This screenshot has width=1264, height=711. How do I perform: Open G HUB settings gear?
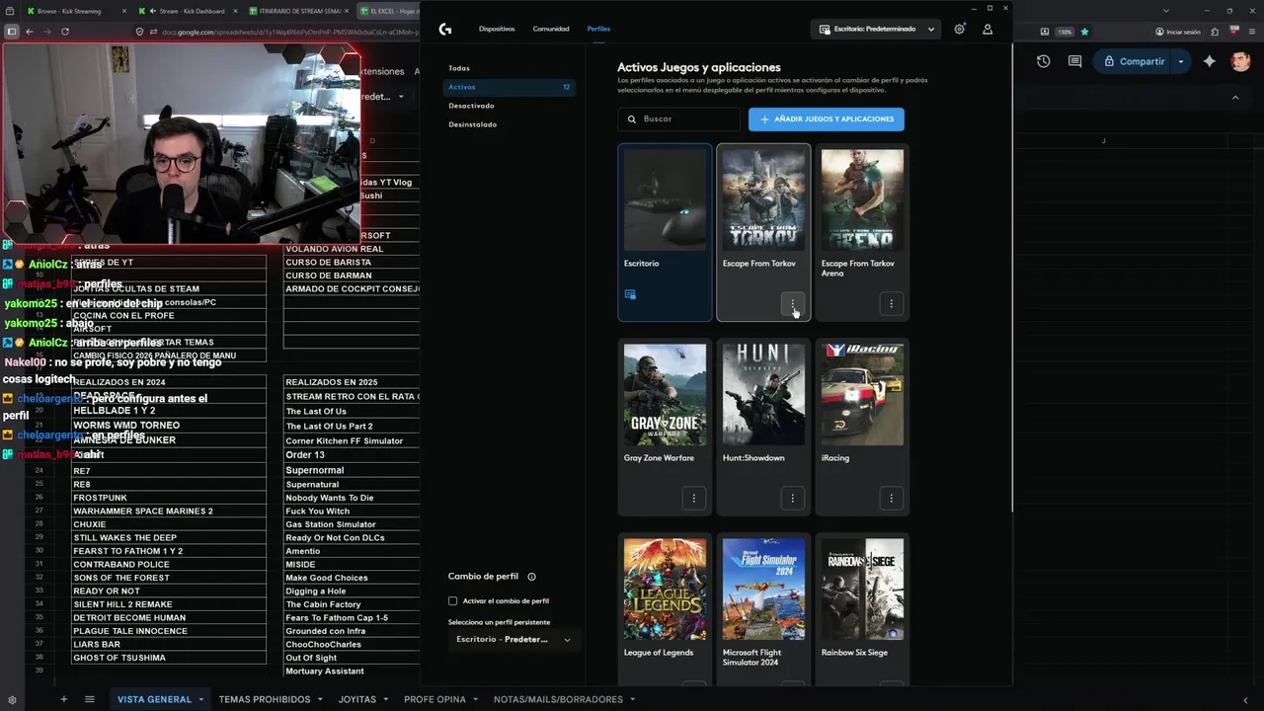coord(959,30)
